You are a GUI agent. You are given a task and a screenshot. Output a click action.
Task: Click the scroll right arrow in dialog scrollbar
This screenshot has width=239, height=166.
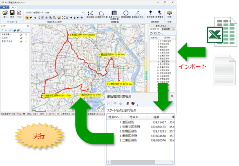pos(172,162)
